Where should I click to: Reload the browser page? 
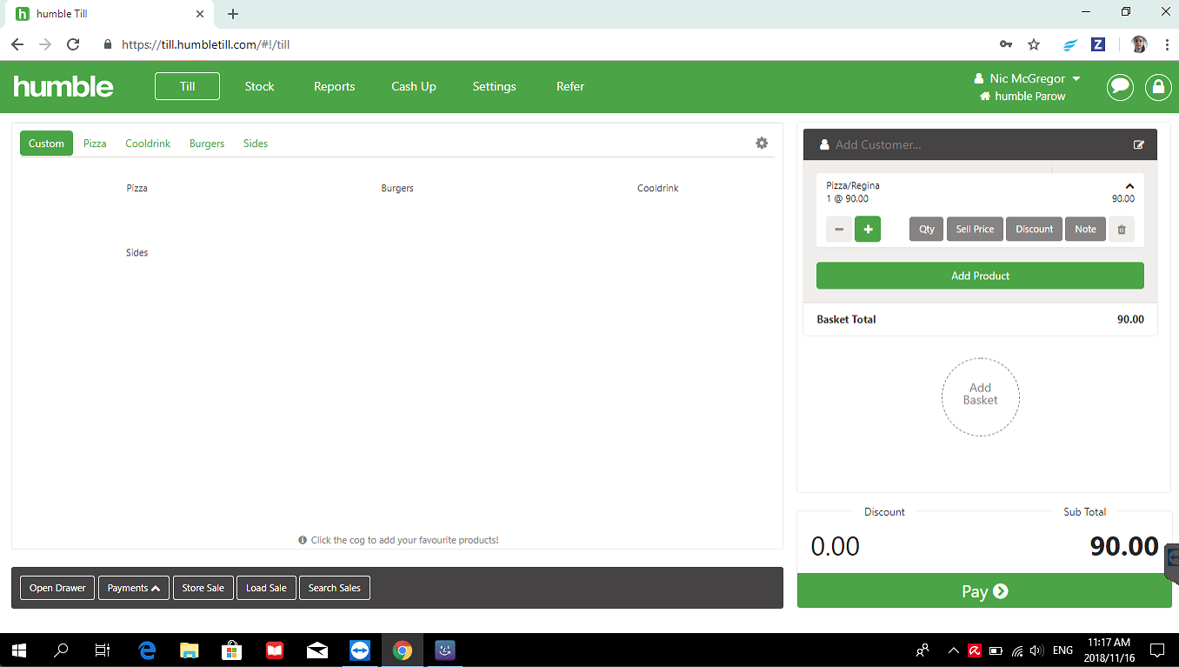[73, 44]
